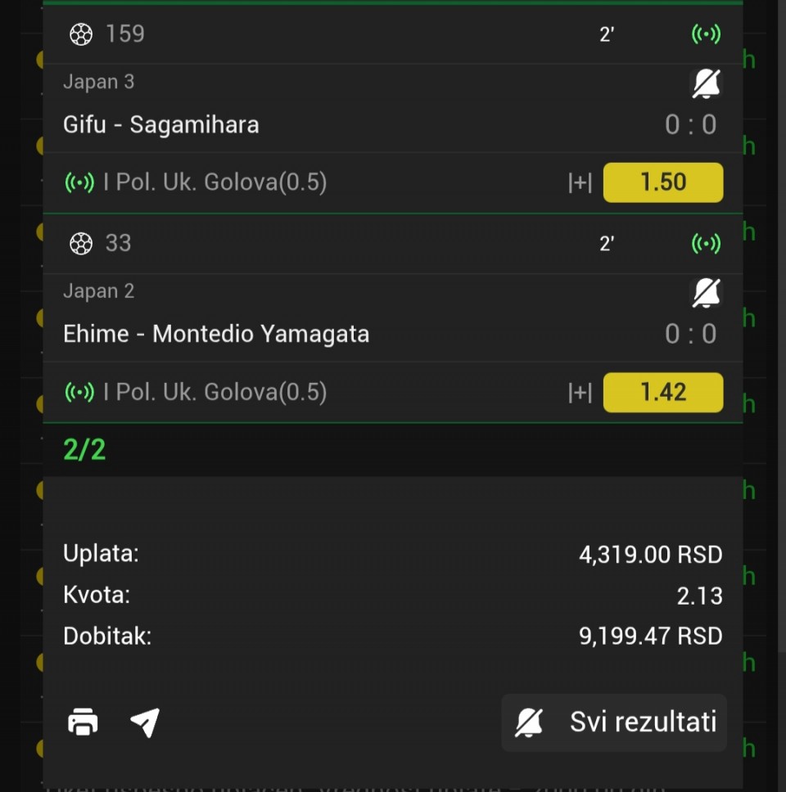Image resolution: width=786 pixels, height=792 pixels.
Task: Click the printer icon to print ticket
Action: [x=83, y=722]
